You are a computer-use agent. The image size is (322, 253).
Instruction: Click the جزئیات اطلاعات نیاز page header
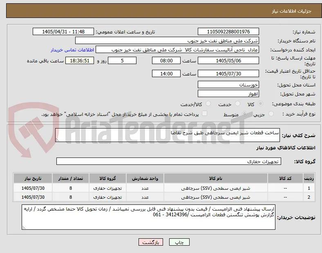292,11
